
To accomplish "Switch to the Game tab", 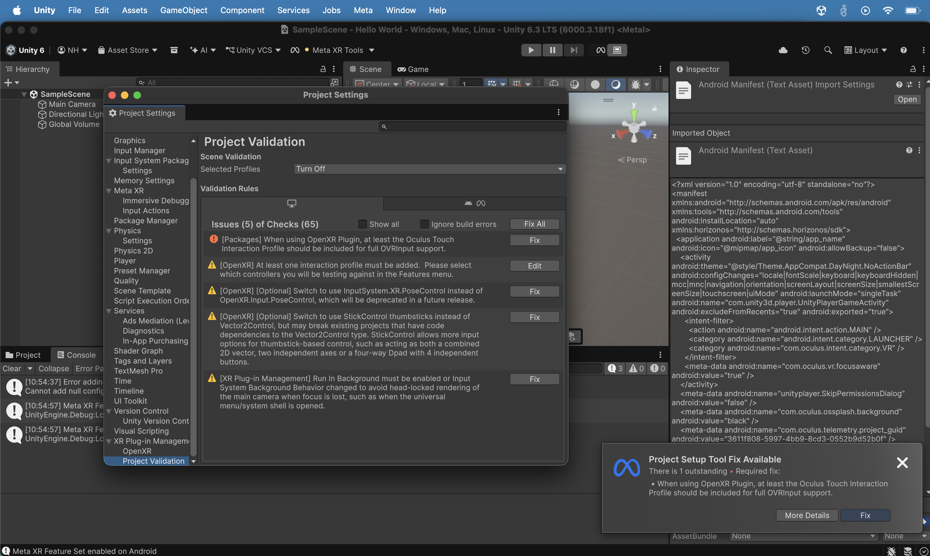I will click(413, 69).
